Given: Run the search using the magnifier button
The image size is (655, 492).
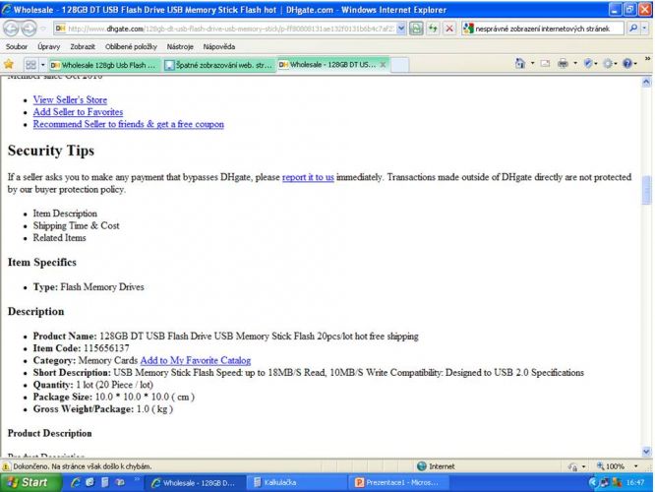Looking at the screenshot, I should tap(633, 29).
